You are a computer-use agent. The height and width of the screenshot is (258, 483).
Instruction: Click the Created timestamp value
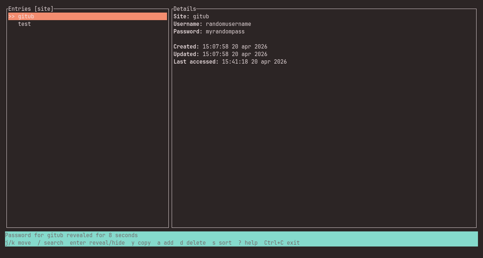[235, 47]
